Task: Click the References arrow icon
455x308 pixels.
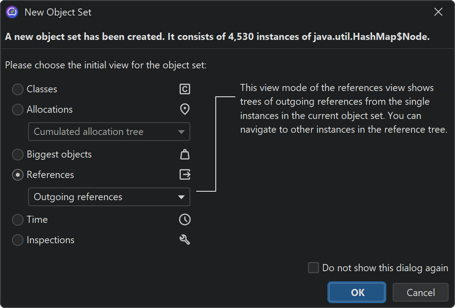Action: tap(185, 174)
